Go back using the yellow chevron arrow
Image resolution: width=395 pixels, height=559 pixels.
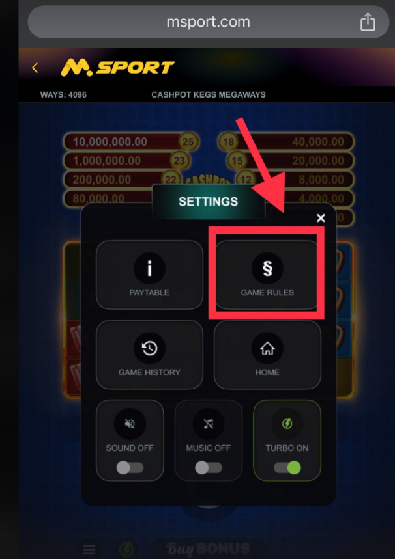tap(35, 68)
